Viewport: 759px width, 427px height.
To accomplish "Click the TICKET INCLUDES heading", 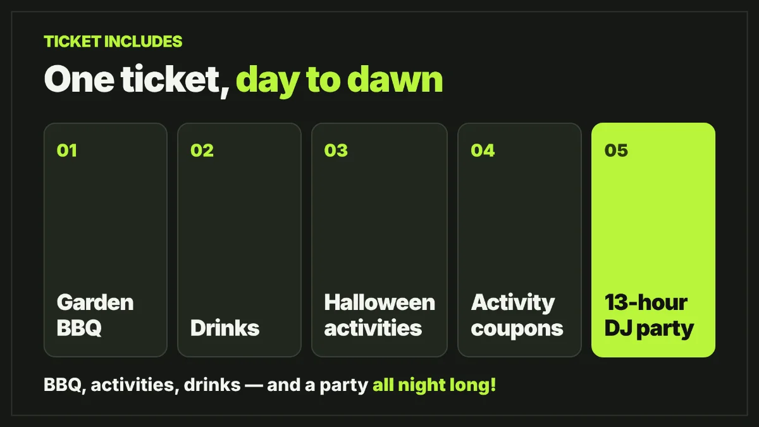I will point(113,42).
